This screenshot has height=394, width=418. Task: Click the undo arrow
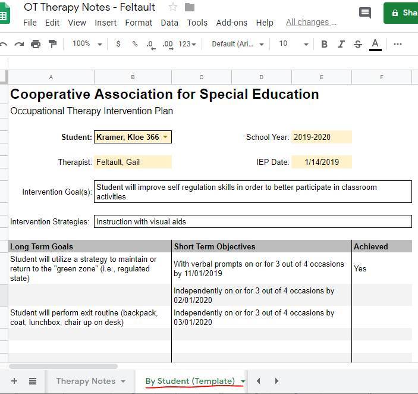click(4, 44)
